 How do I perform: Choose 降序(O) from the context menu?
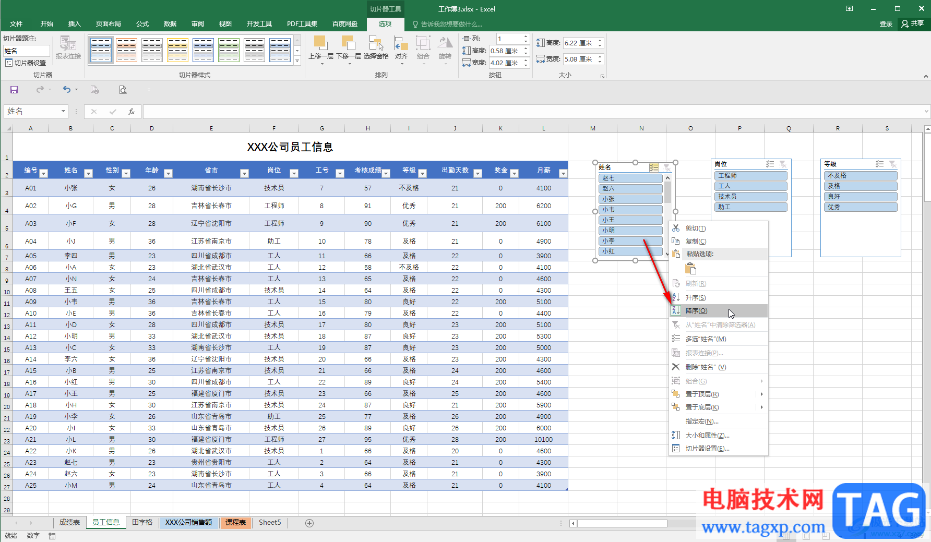click(696, 311)
